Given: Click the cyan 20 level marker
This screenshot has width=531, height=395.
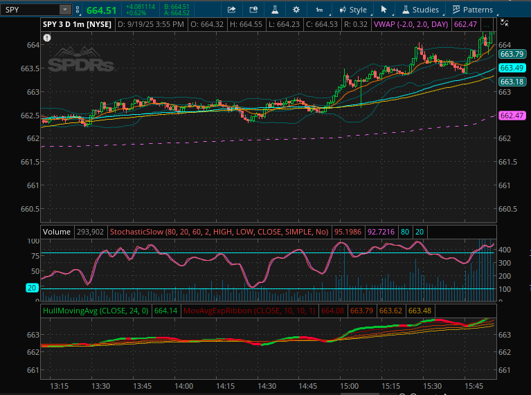Looking at the screenshot, I should [x=32, y=288].
